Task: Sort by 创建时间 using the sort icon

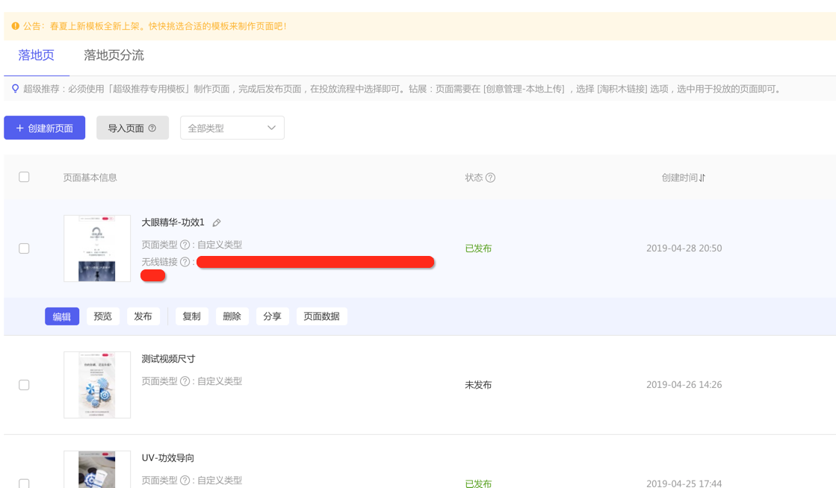Action: 702,178
